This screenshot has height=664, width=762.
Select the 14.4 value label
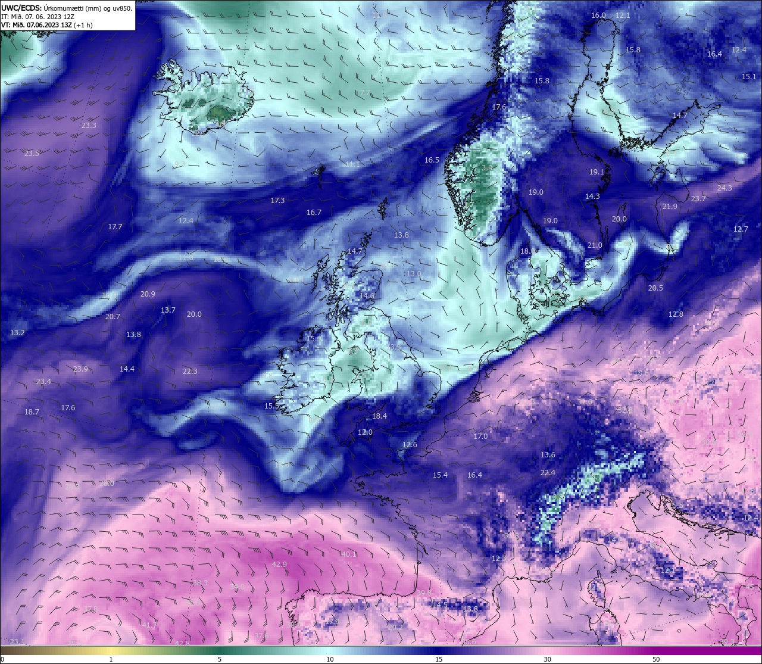point(127,369)
